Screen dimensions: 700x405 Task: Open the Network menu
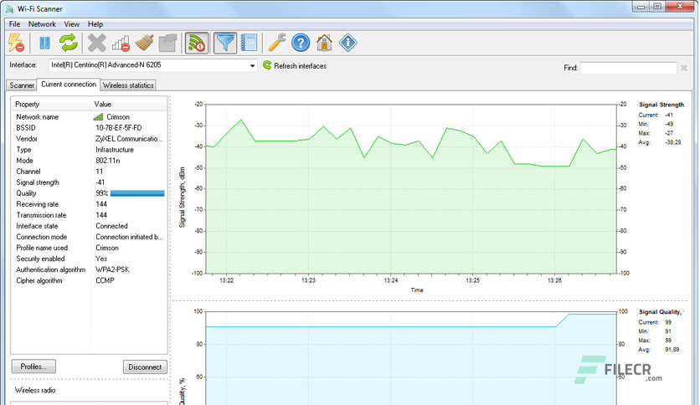pos(42,24)
